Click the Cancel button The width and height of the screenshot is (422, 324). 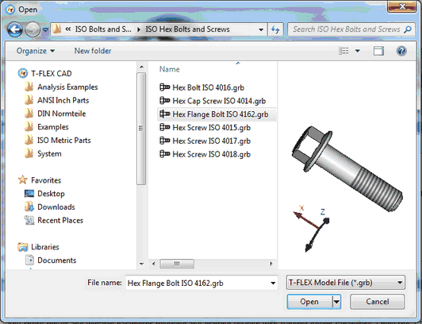(378, 302)
